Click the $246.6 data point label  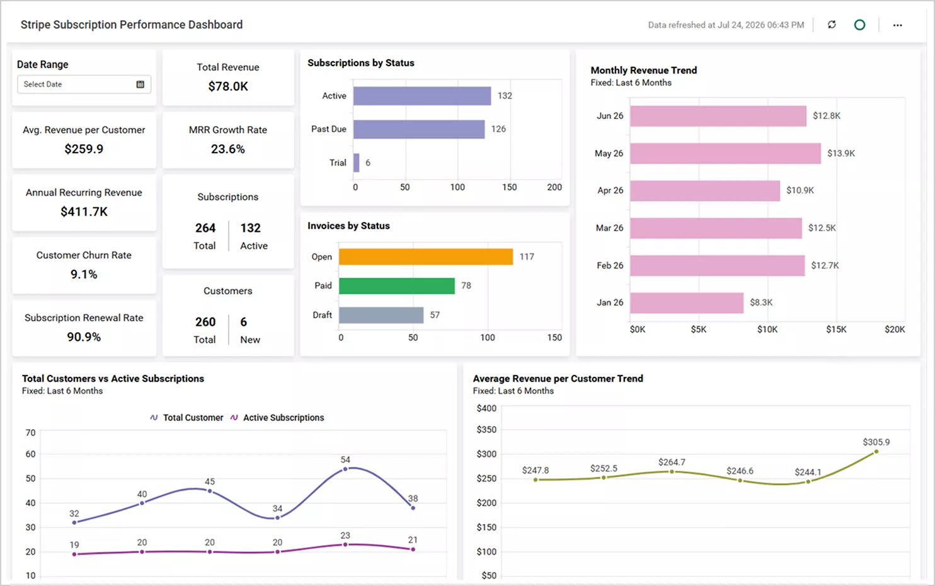pos(740,471)
